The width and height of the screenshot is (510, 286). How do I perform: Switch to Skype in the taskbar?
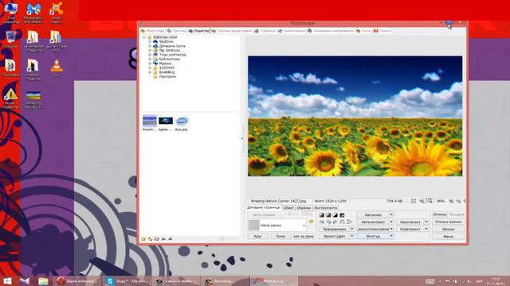coord(127,280)
